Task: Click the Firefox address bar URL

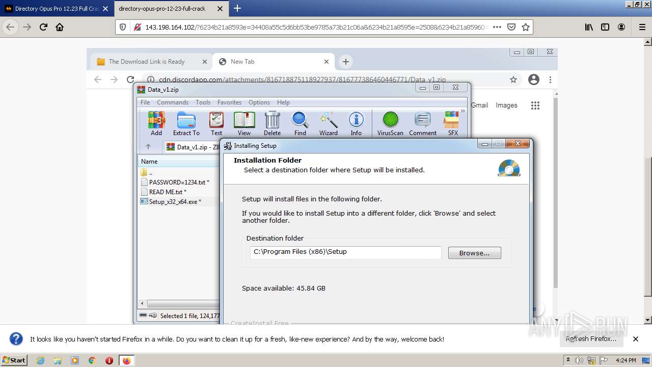Action: (x=316, y=27)
